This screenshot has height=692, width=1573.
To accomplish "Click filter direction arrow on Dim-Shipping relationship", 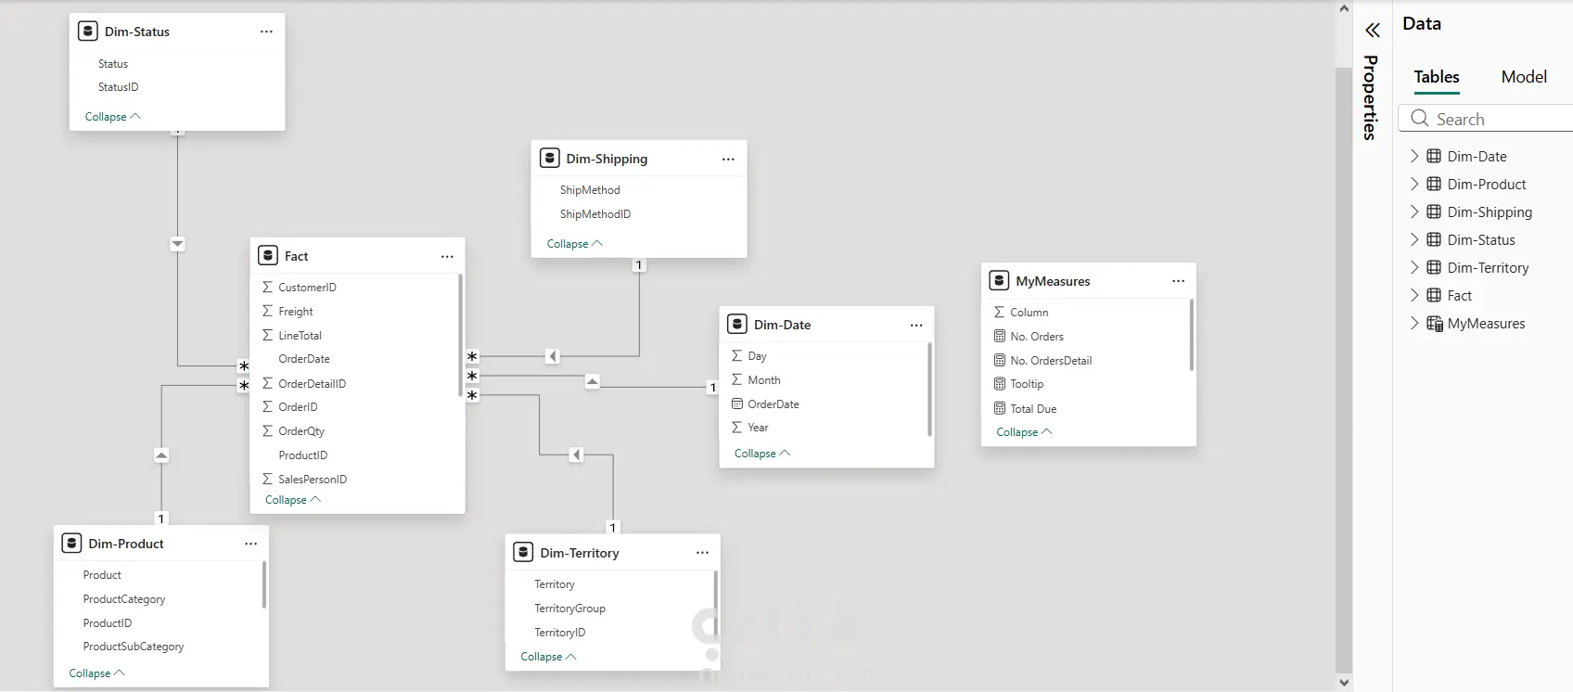I will click(x=553, y=356).
